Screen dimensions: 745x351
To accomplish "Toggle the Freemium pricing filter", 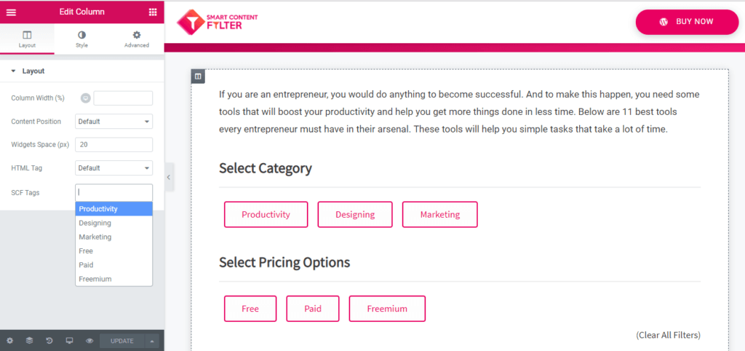I will click(387, 309).
